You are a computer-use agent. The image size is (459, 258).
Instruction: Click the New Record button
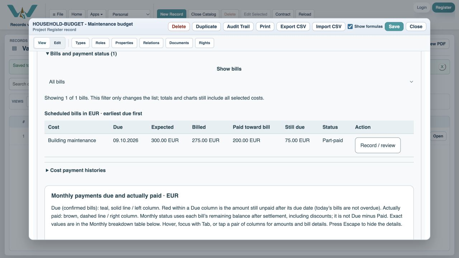click(172, 14)
